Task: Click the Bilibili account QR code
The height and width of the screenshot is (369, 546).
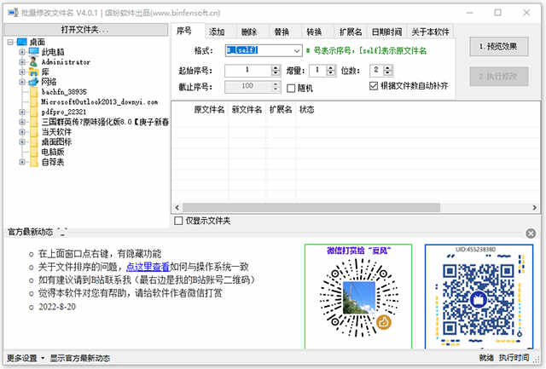Action: pyautogui.click(x=479, y=300)
